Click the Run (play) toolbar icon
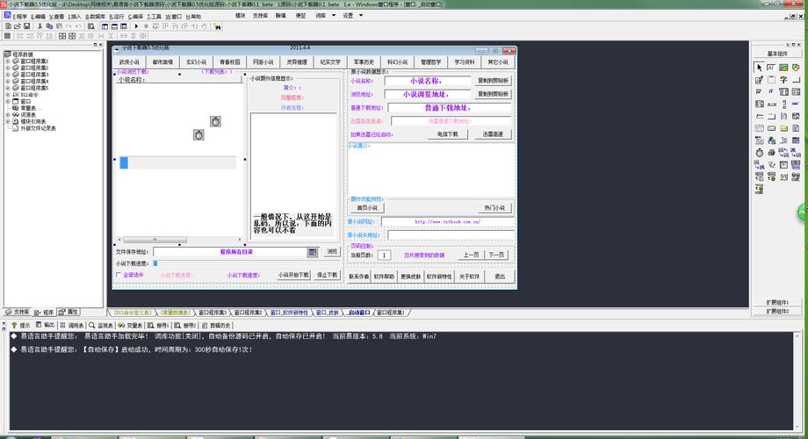The height and width of the screenshot is (439, 808). [x=136, y=25]
